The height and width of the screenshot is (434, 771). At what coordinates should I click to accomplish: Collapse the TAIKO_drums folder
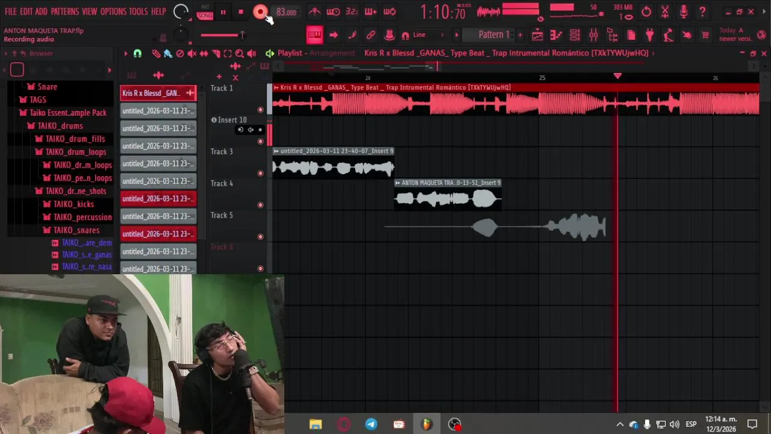tap(54, 126)
